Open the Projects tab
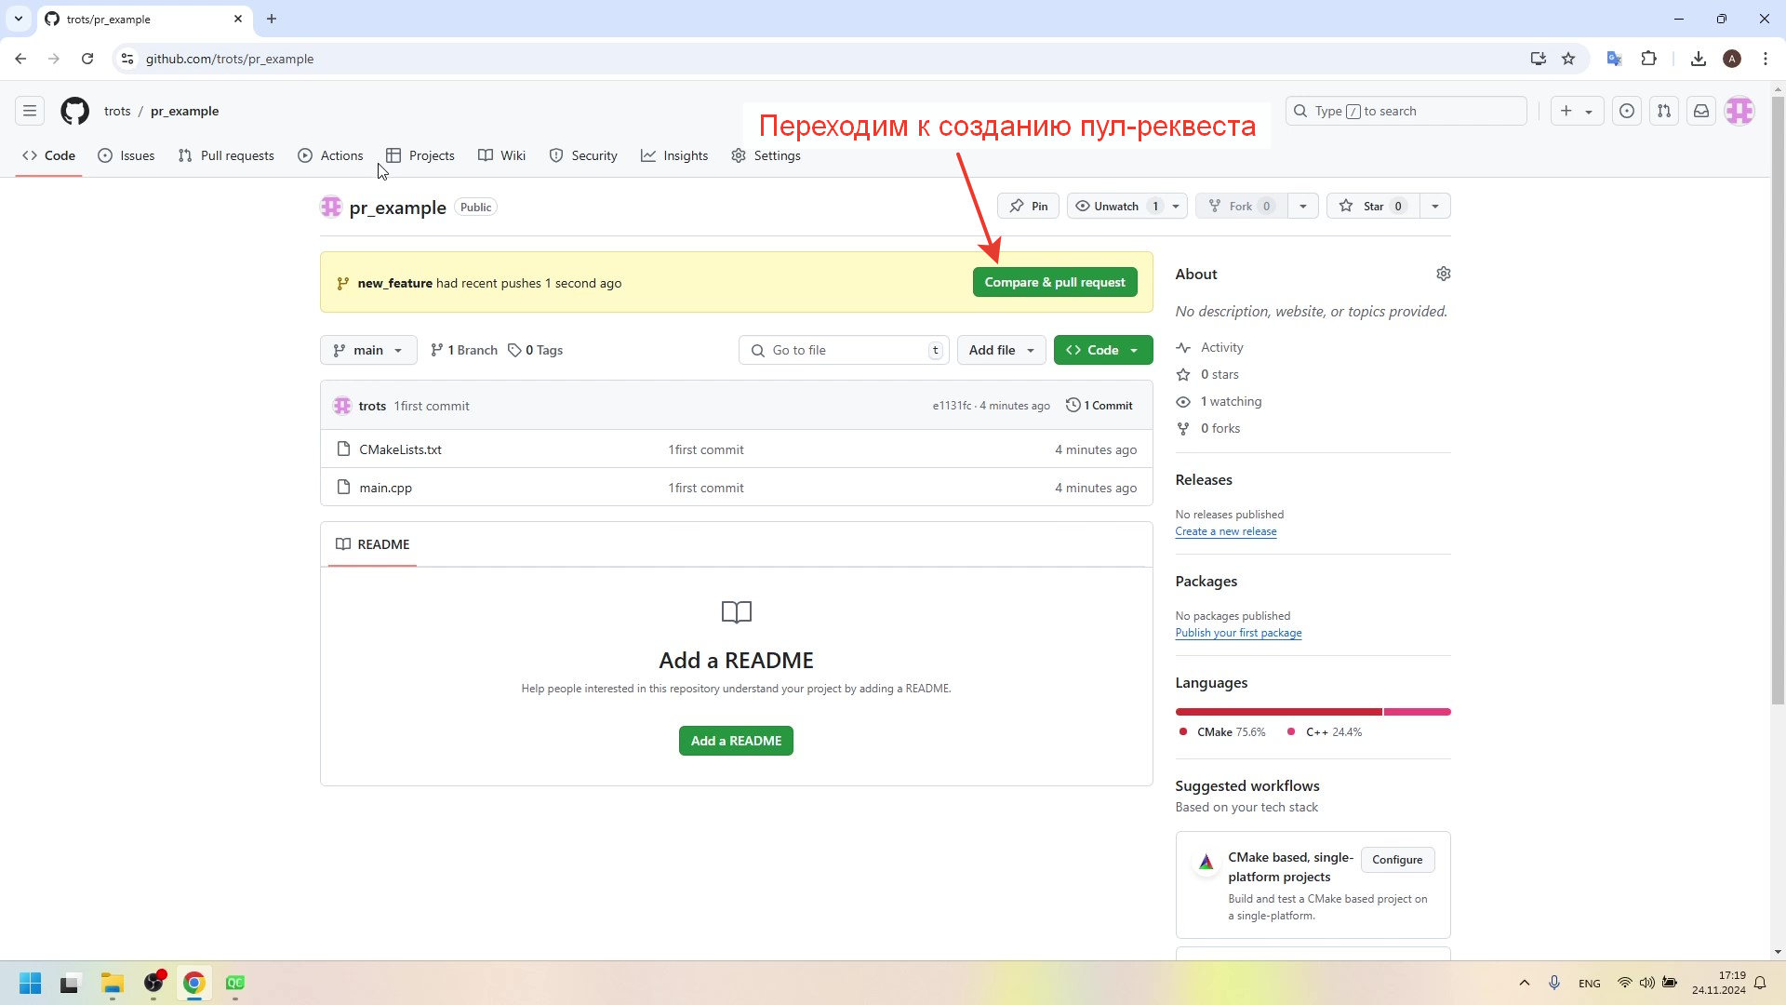Viewport: 1786px width, 1005px height. (420, 155)
